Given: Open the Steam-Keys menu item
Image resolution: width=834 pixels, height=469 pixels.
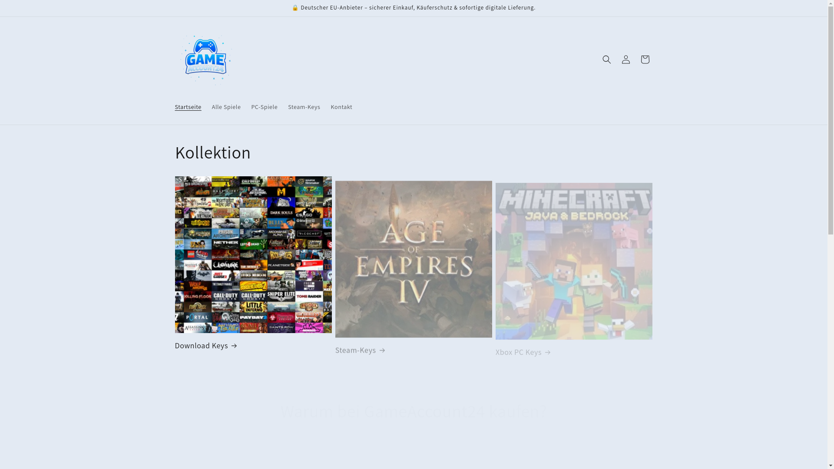Looking at the screenshot, I should coord(304,107).
